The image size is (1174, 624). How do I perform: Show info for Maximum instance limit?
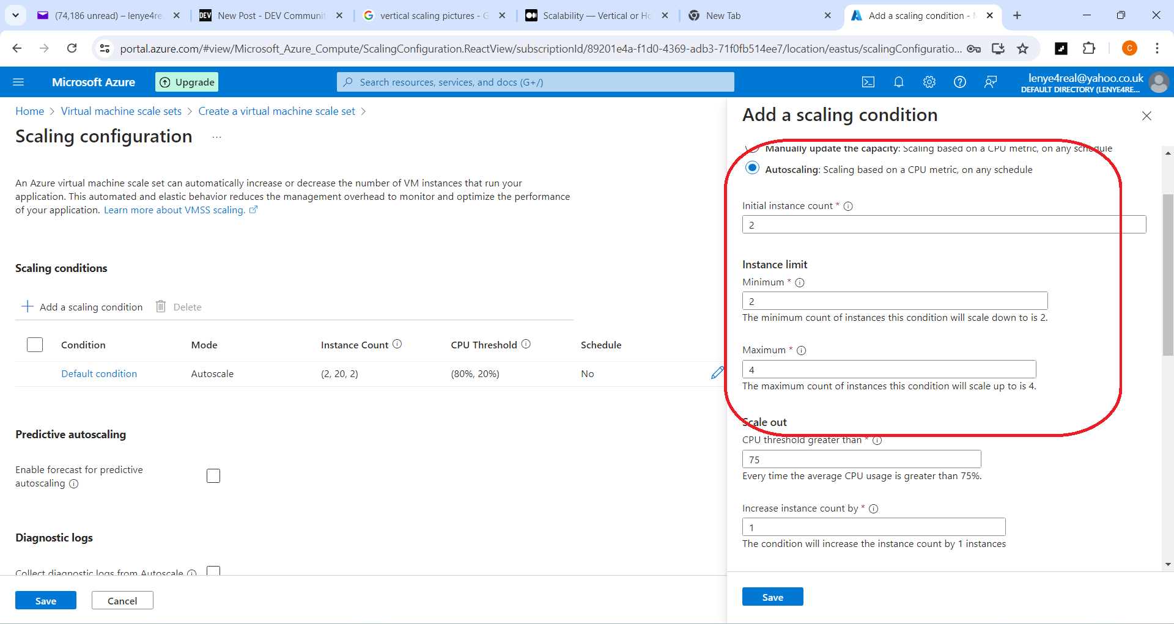[x=802, y=350]
